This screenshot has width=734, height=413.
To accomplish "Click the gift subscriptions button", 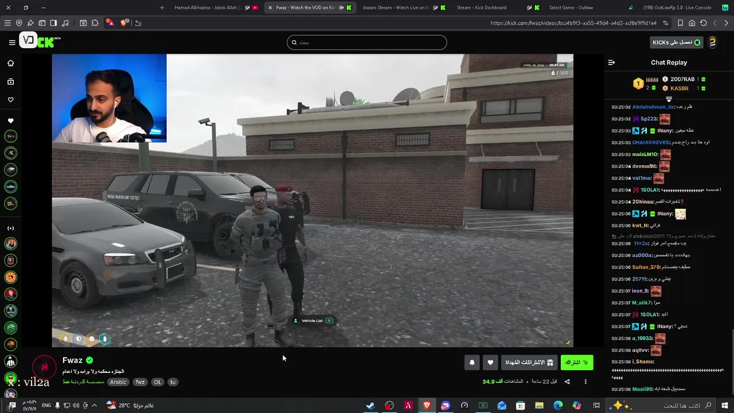I will 529,363.
